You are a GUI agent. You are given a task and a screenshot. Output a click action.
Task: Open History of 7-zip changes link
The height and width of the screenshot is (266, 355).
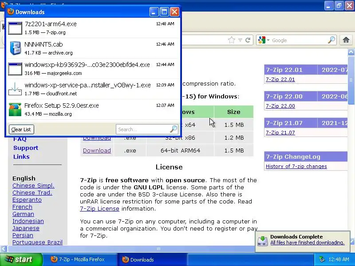tap(296, 166)
